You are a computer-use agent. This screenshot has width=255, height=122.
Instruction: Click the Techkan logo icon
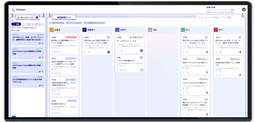(13, 10)
